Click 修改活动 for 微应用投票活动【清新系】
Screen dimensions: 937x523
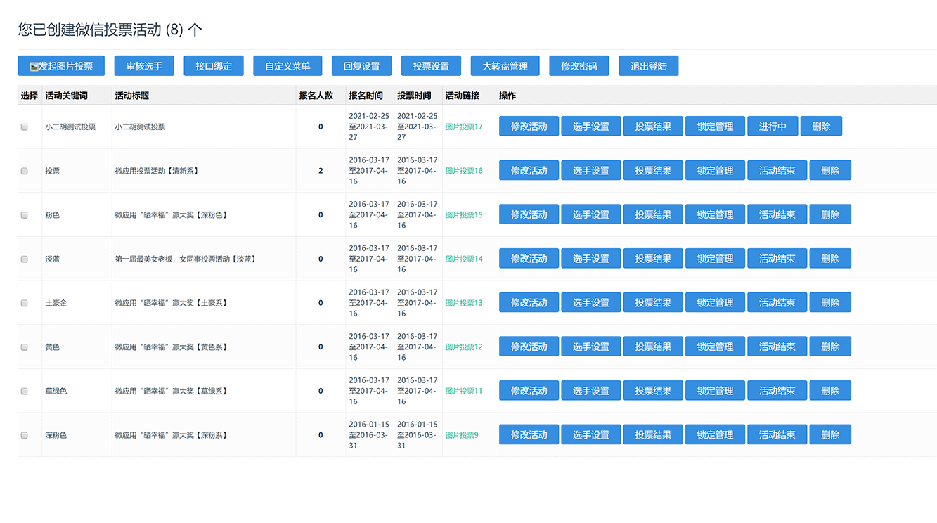529,170
